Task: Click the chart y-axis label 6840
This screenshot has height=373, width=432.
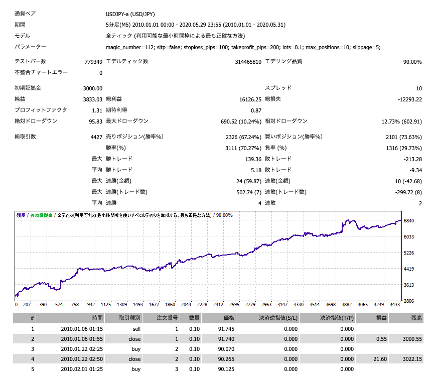Action: click(x=408, y=221)
